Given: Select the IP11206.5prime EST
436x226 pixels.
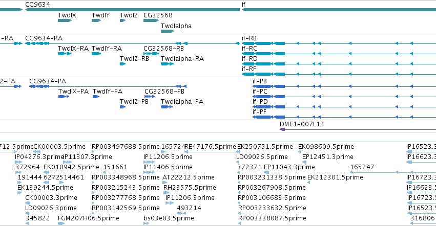Looking at the screenshot, I should pyautogui.click(x=149, y=162).
